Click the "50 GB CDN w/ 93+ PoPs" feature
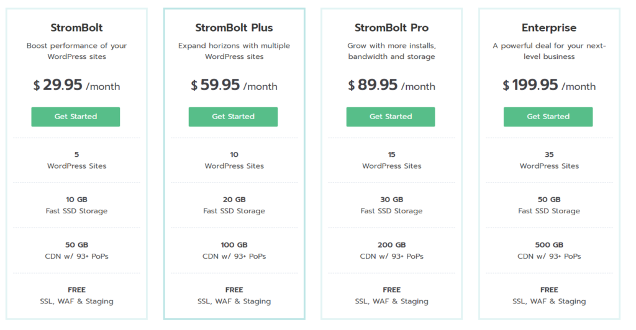 pos(76,251)
